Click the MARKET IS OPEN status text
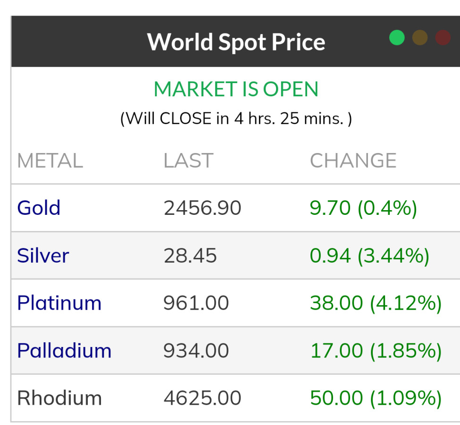 236,89
